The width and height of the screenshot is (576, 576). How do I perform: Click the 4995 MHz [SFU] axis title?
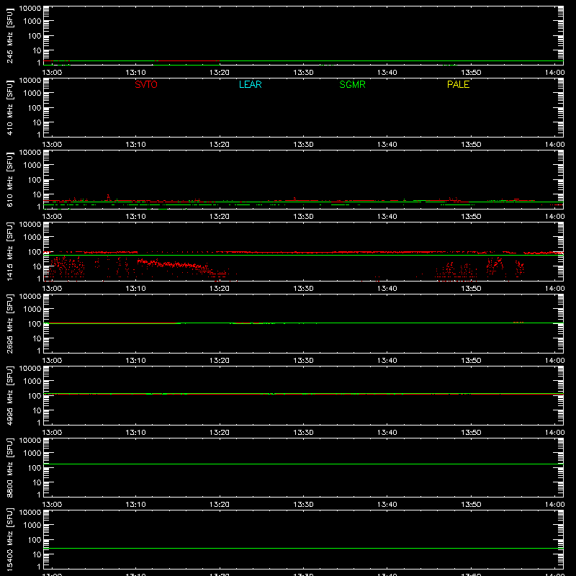point(9,395)
